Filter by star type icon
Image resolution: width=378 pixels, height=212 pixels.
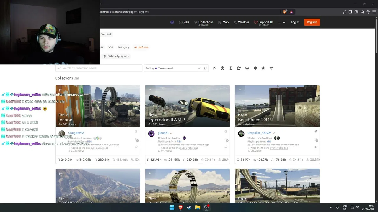tap(263, 68)
